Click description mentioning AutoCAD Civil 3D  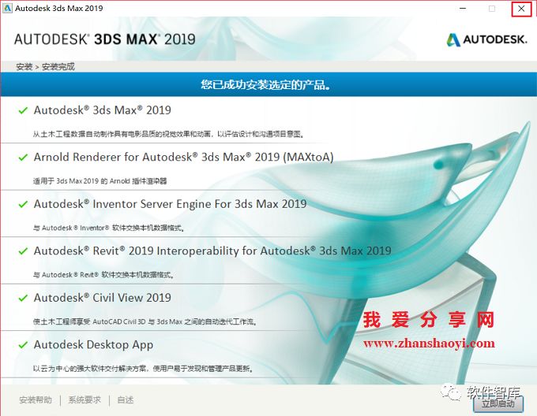[x=145, y=321]
